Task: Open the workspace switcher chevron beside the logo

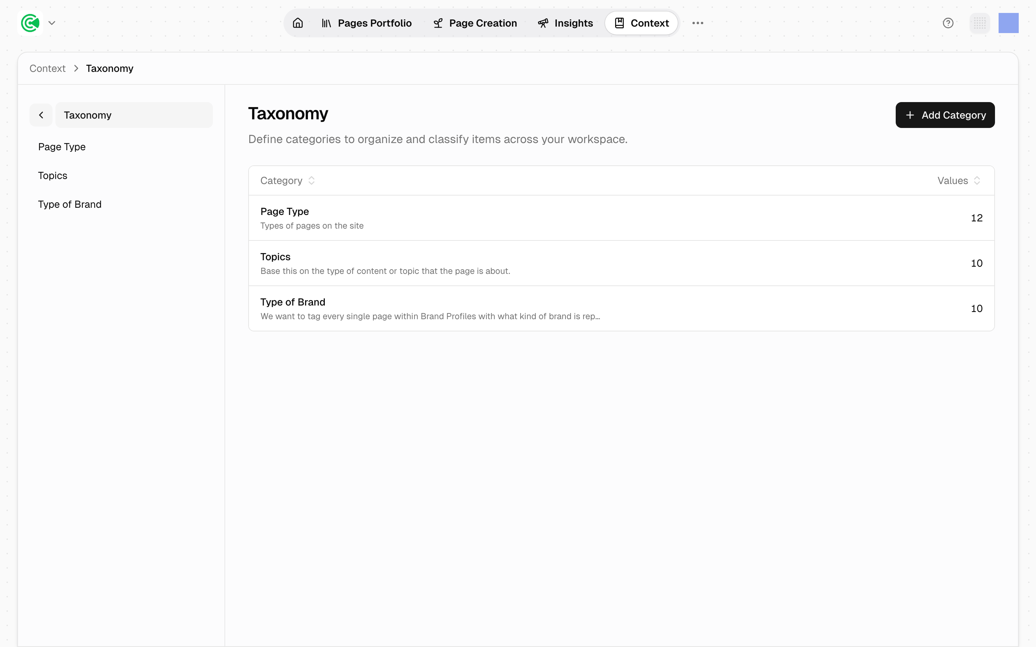Action: [x=52, y=23]
